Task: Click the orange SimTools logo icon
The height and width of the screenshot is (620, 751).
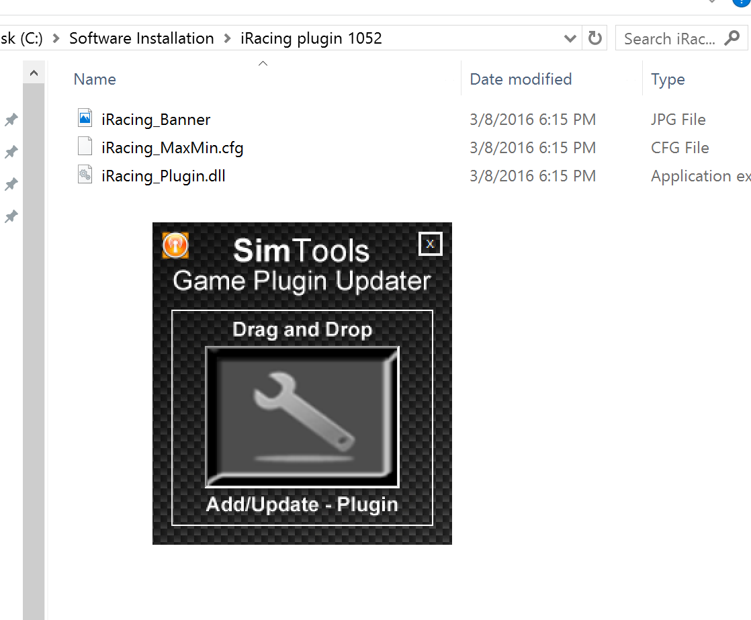Action: [x=175, y=245]
